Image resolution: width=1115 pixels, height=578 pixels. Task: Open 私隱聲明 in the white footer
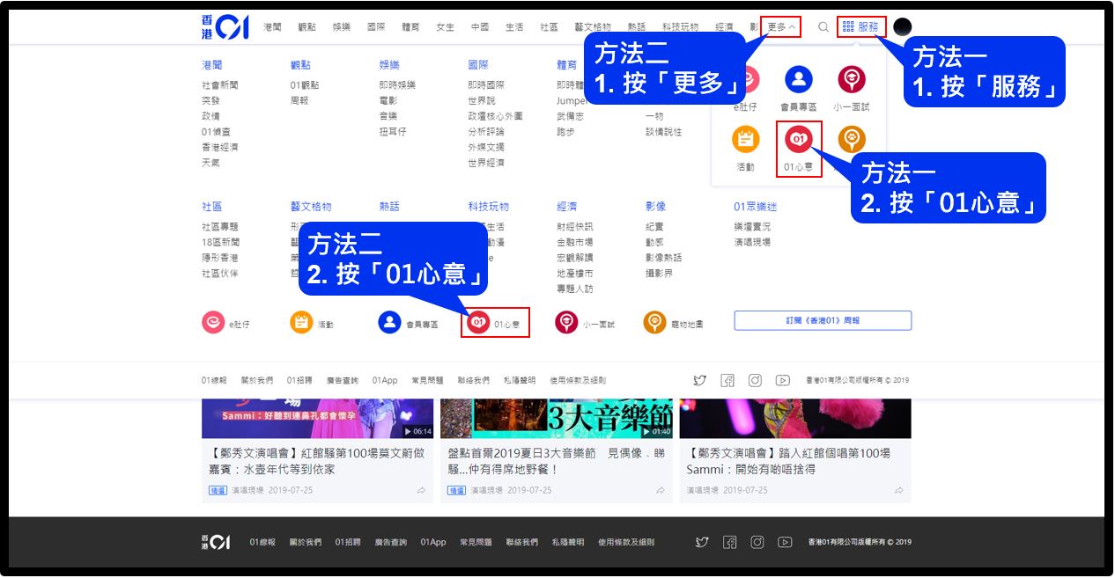tap(519, 381)
